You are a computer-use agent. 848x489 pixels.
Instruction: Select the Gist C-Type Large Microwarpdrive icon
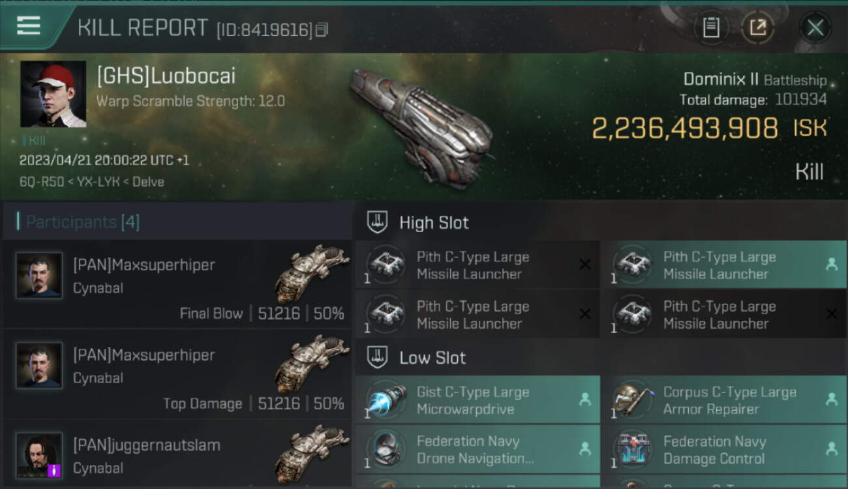(386, 401)
